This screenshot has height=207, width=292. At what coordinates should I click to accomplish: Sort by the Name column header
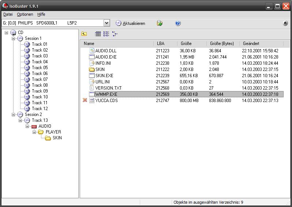(117, 44)
